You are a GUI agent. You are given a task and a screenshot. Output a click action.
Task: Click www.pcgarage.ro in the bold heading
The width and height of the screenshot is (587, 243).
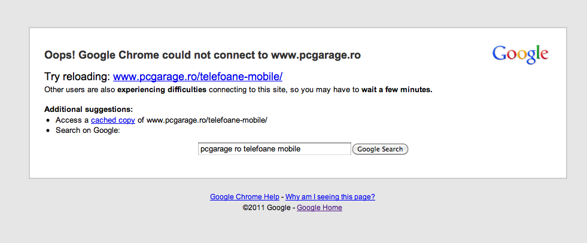click(x=315, y=56)
